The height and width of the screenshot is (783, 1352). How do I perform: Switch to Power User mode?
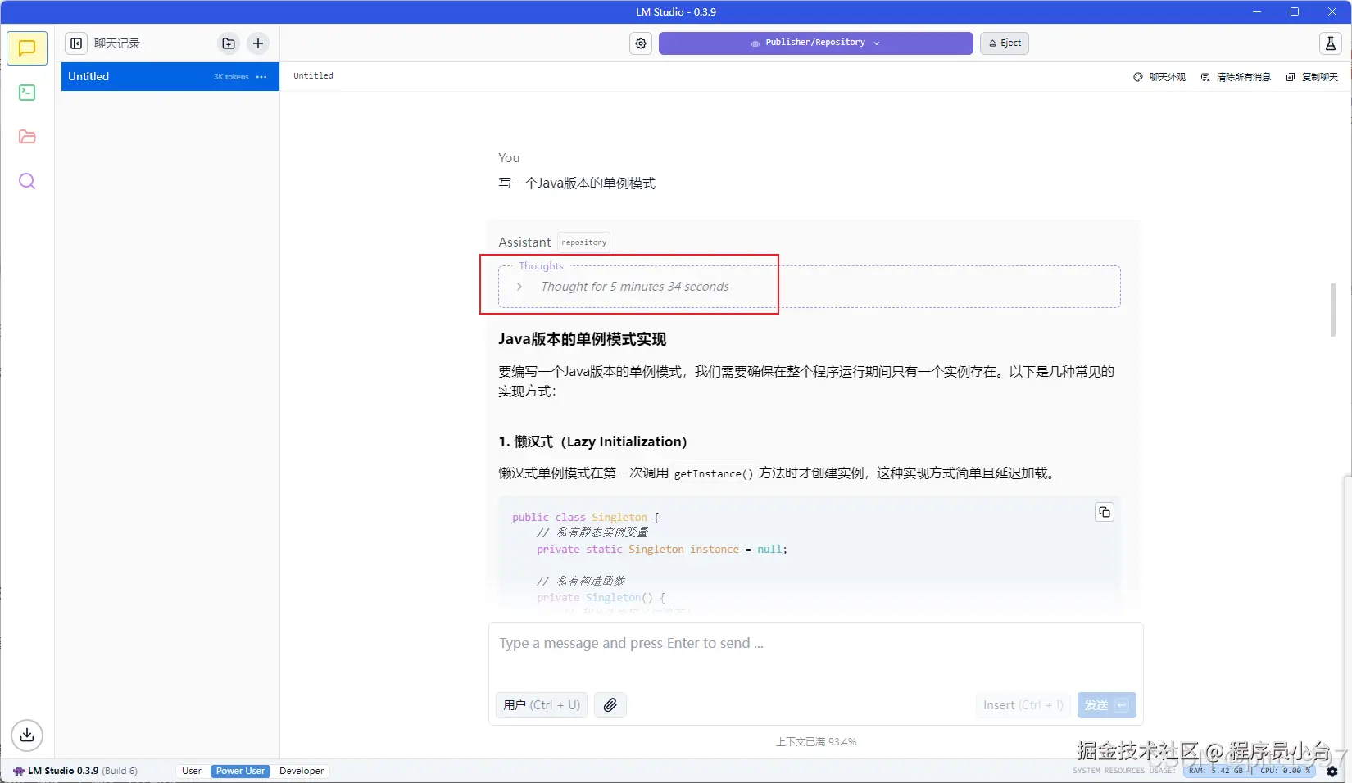pyautogui.click(x=239, y=771)
